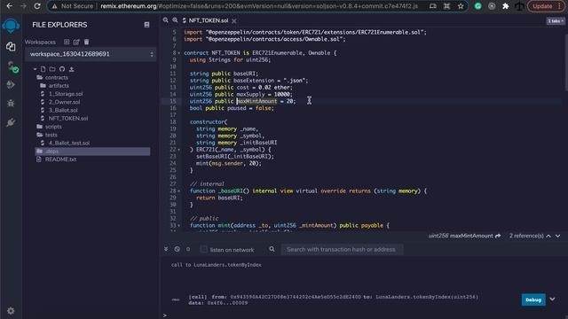Open the scripts folder
568x319 pixels.
coord(53,127)
